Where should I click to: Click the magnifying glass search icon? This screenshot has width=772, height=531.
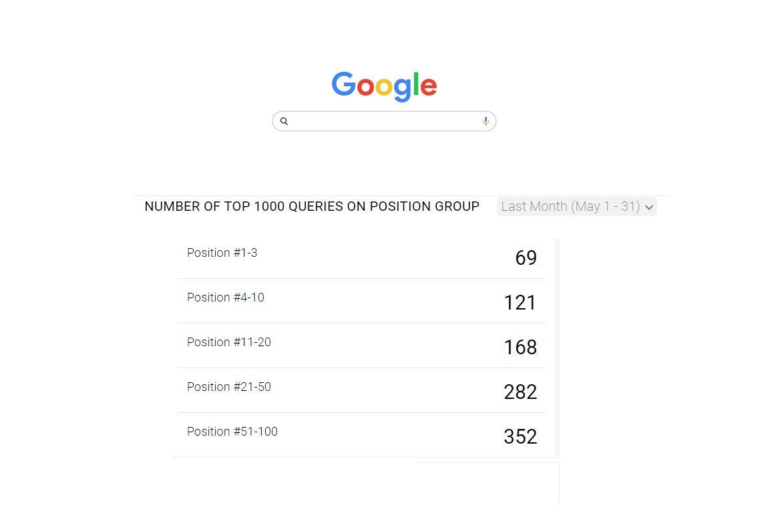point(284,121)
